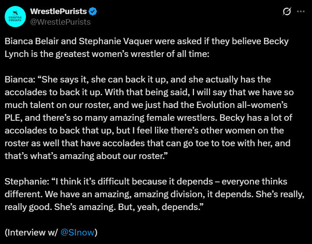Screen dimensions: 312x244
Task: Click the word "PLE," in Bianca's quote
Action: coord(14,118)
